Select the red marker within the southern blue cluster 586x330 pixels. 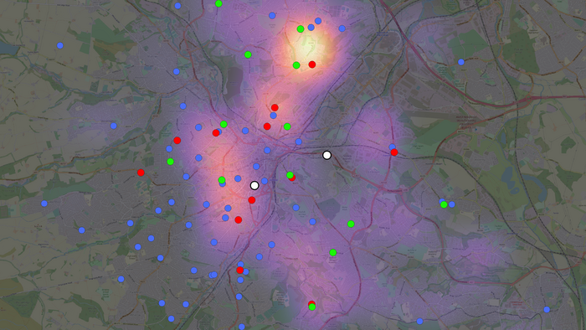click(x=240, y=271)
